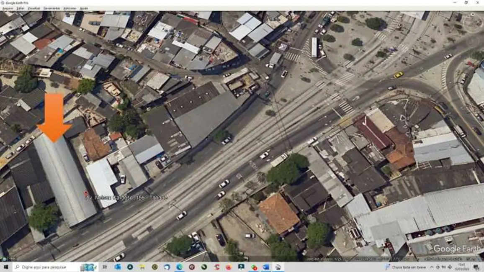The image size is (484, 272).
Task: Open the Editar menu
Action: point(20,8)
